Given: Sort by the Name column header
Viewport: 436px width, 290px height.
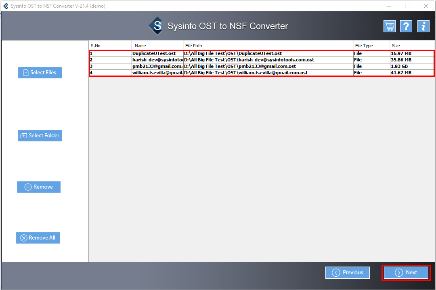Looking at the screenshot, I should coord(157,46).
